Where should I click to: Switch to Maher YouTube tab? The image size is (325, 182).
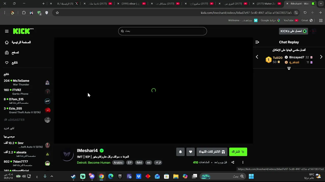267,4
